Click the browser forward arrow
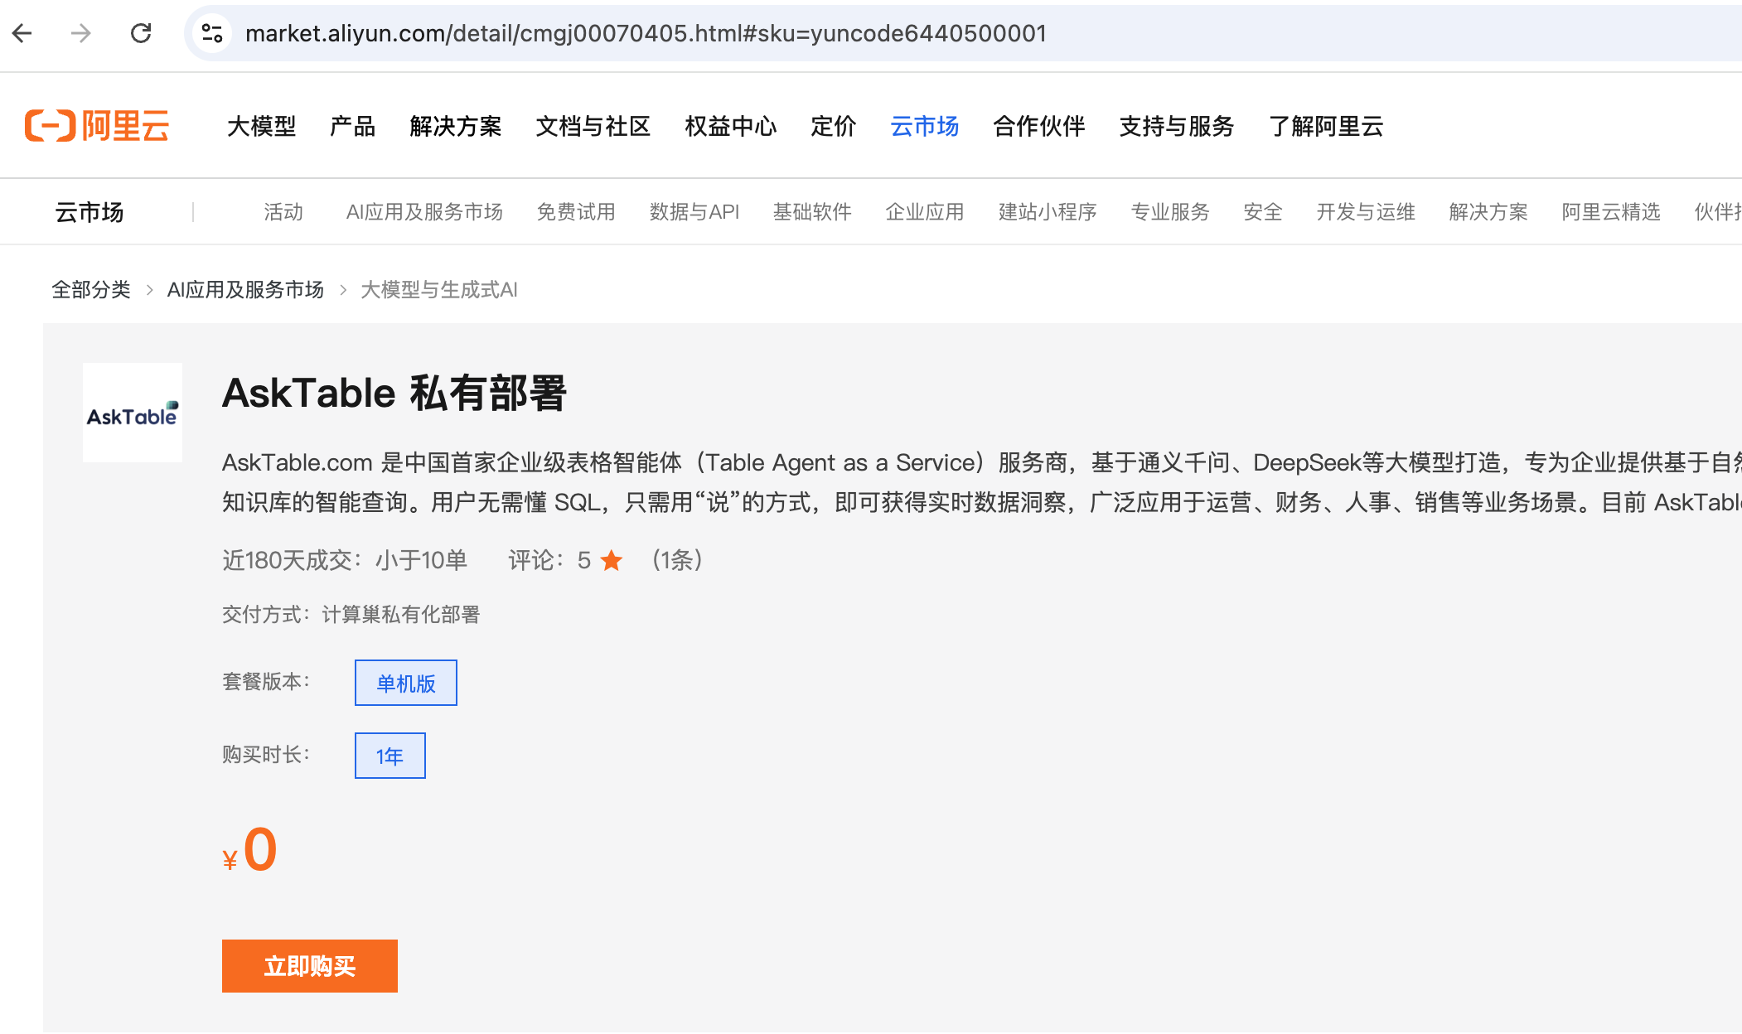Screen dimensions: 1742x1034 pos(81,33)
